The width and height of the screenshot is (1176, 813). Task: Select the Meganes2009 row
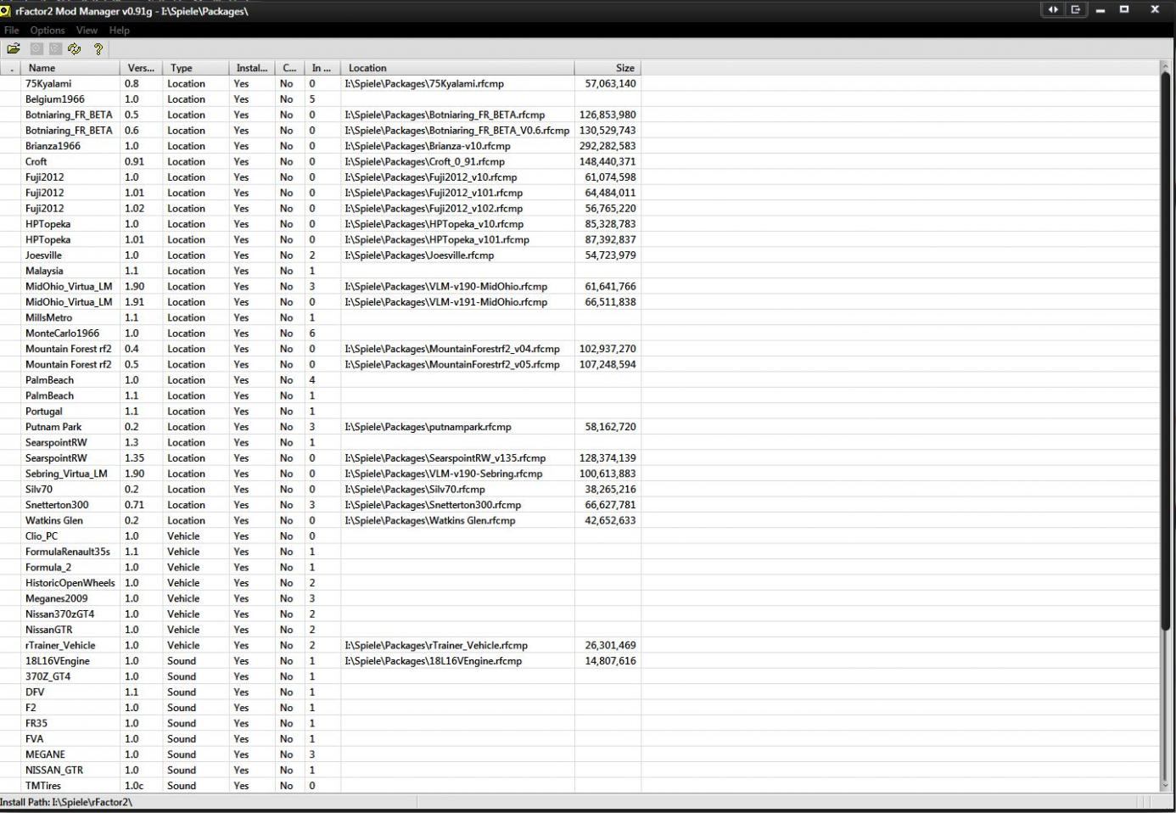[321, 598]
